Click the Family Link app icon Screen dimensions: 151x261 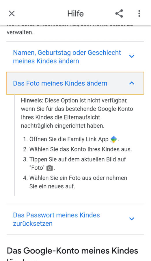114,139
